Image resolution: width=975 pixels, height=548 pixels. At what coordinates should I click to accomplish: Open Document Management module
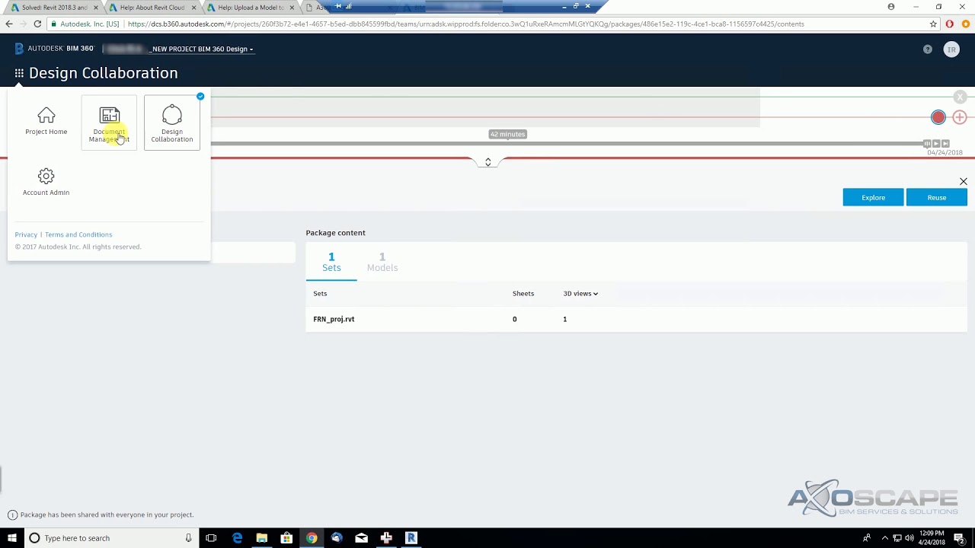pos(109,123)
